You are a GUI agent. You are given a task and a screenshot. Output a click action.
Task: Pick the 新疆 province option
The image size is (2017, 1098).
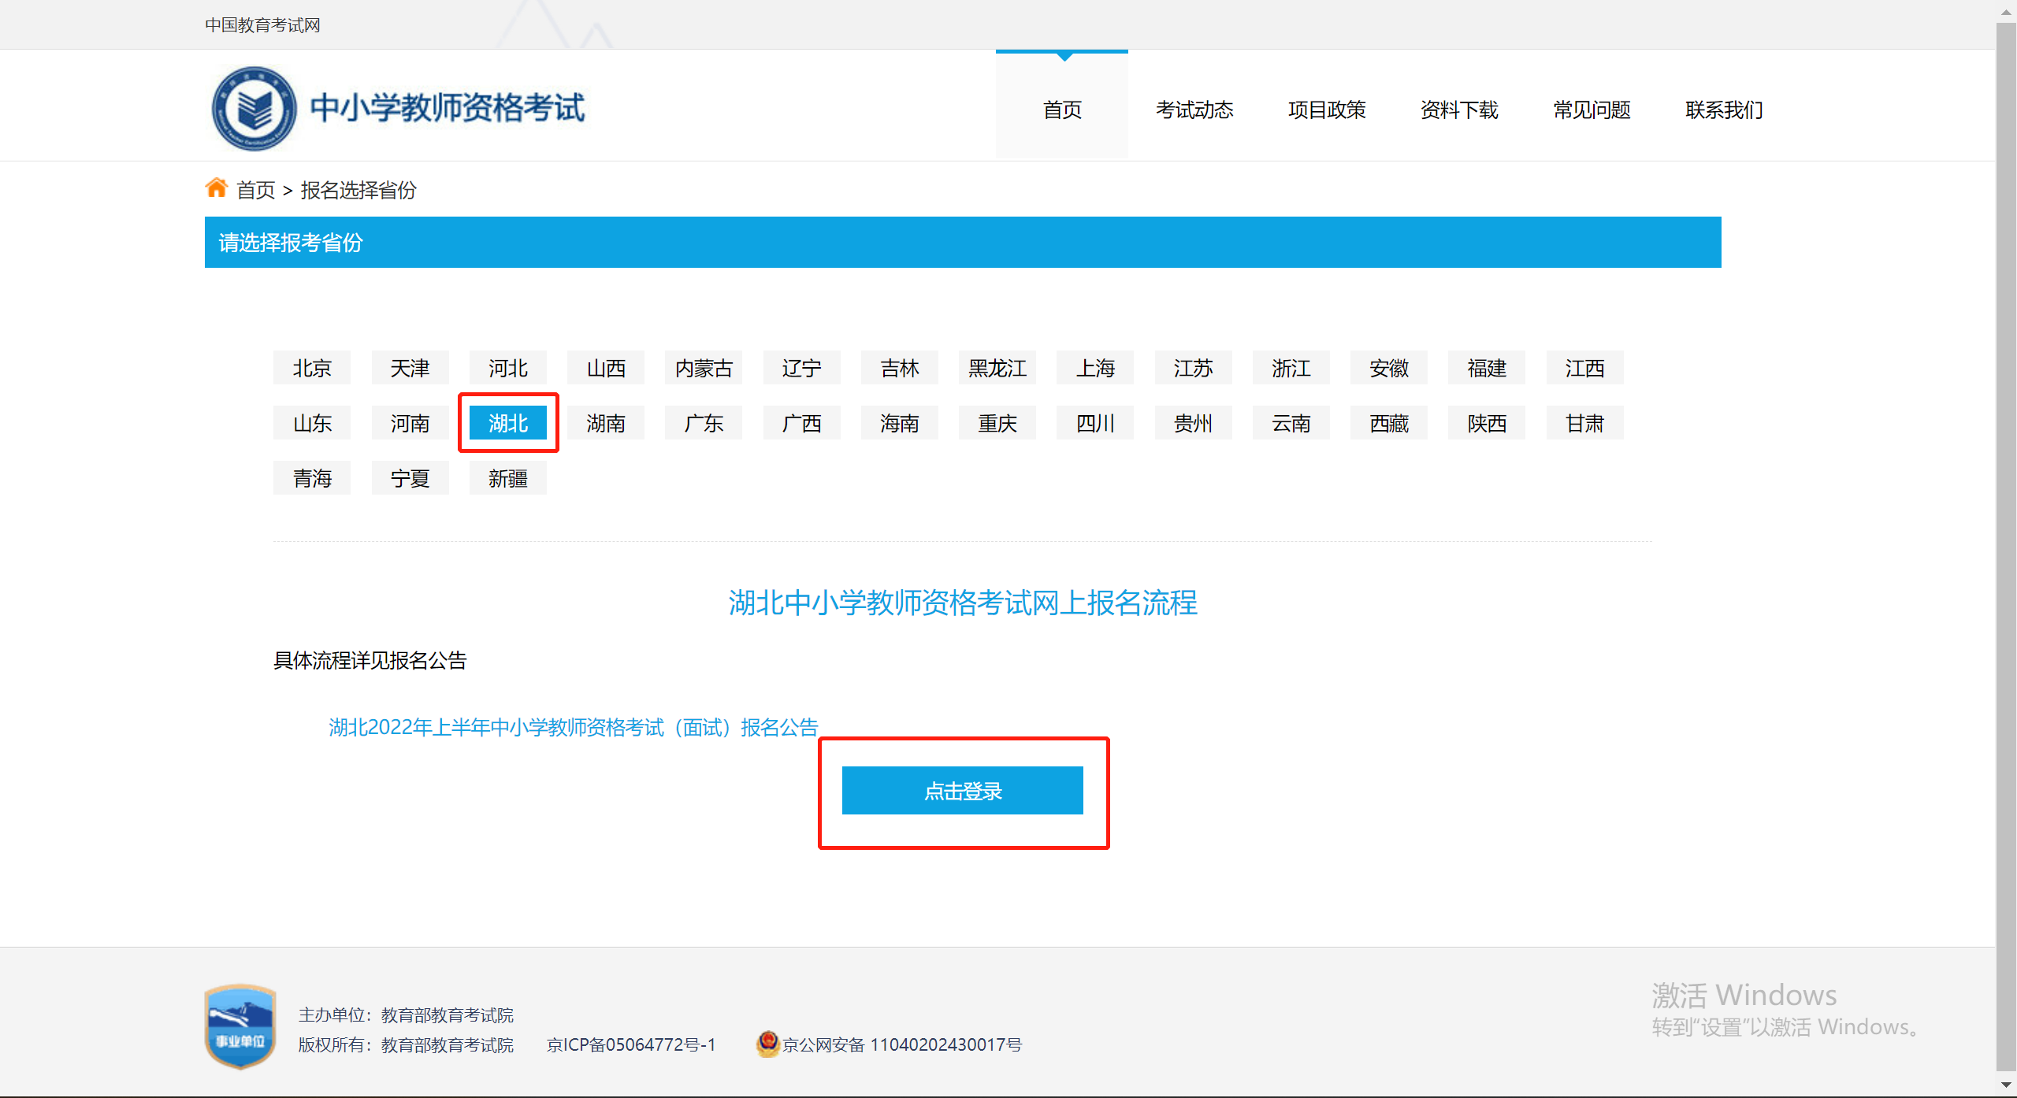[508, 478]
